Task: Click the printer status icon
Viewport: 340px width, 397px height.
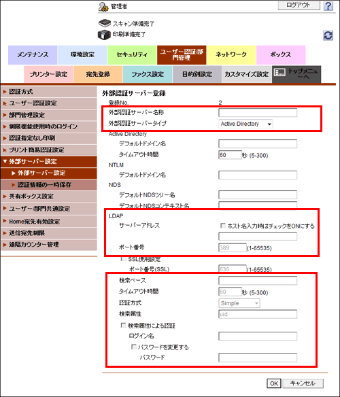Action: [104, 35]
